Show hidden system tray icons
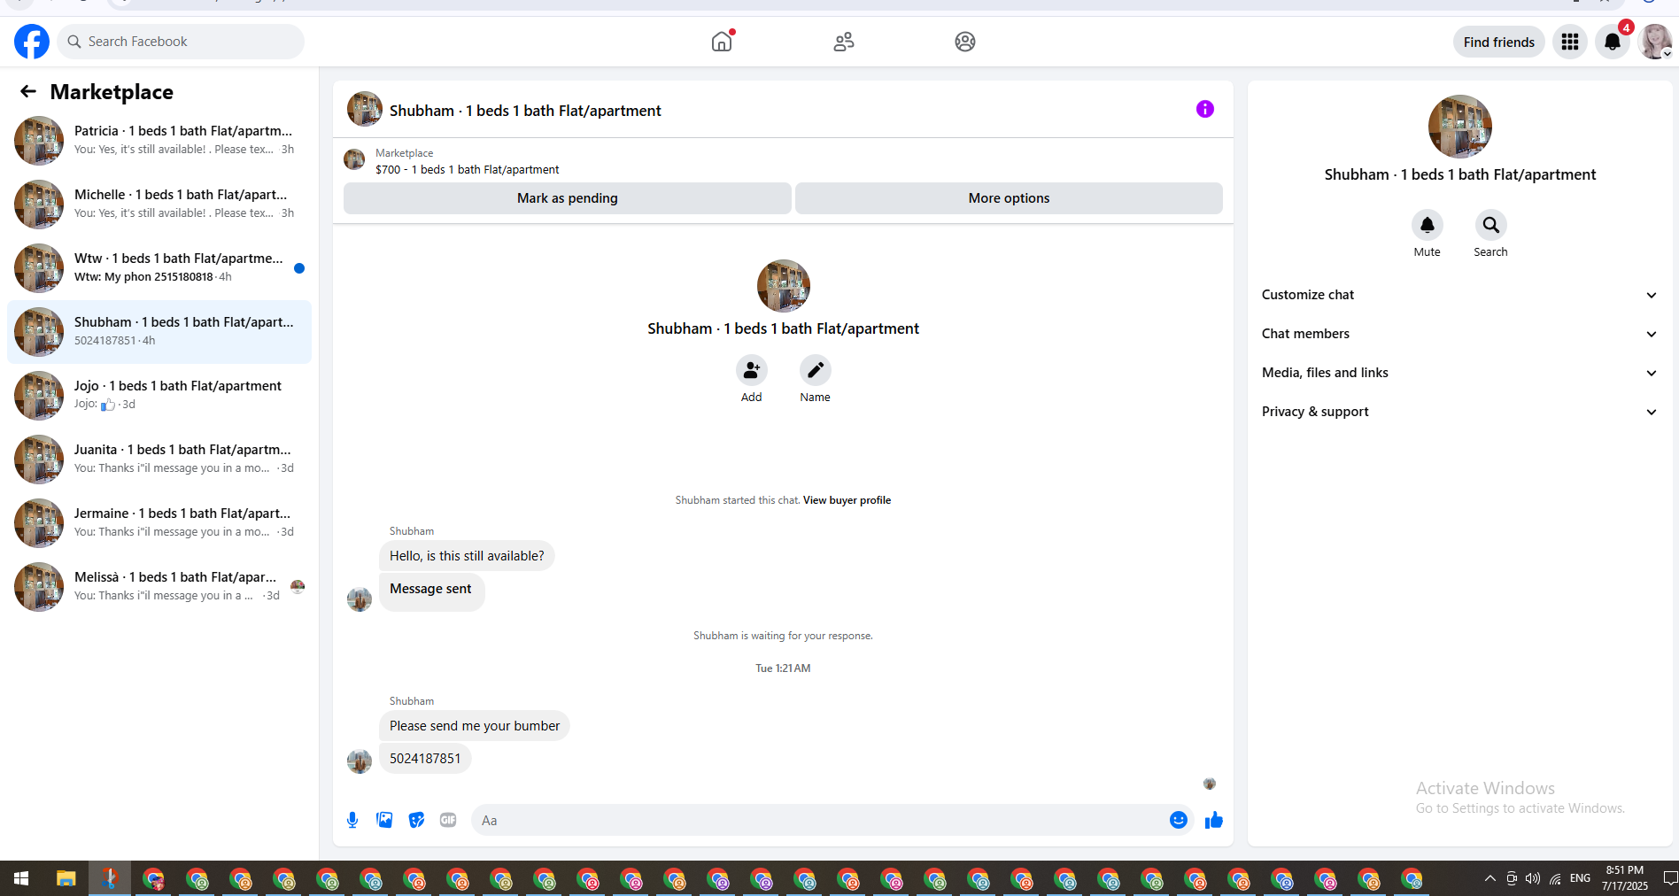The width and height of the screenshot is (1679, 896). tap(1490, 878)
